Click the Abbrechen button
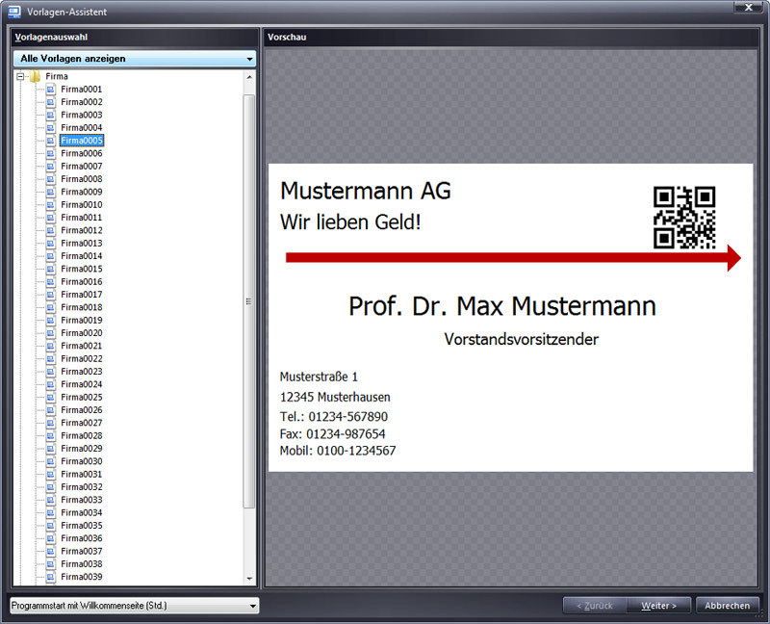This screenshot has height=624, width=770. pyautogui.click(x=728, y=606)
